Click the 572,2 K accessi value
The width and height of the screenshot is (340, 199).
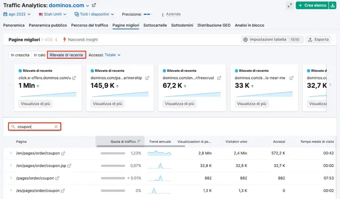[278, 153]
